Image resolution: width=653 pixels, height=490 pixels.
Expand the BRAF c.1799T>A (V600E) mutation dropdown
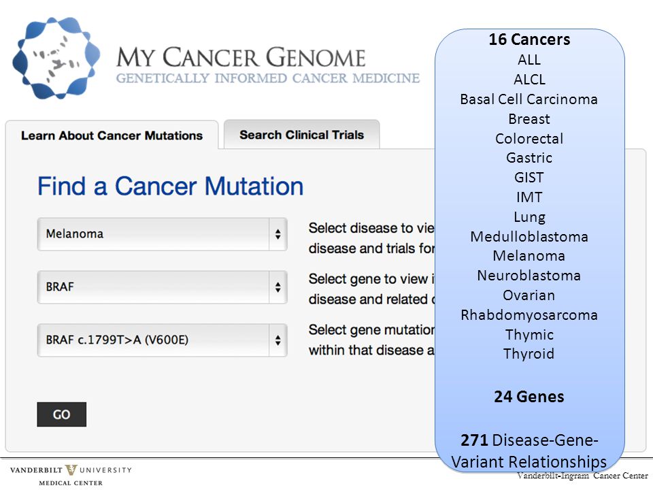[162, 340]
